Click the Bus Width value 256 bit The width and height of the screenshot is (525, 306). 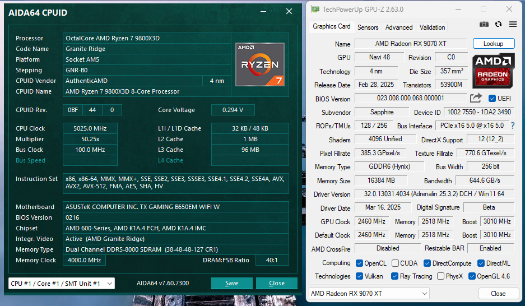click(x=490, y=166)
